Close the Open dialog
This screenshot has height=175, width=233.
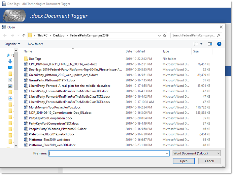(221, 27)
